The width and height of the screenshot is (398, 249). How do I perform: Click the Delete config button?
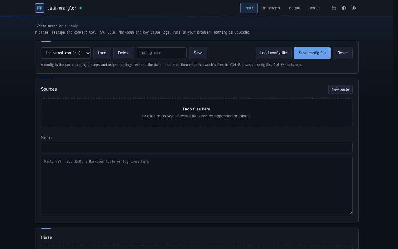coord(124,53)
